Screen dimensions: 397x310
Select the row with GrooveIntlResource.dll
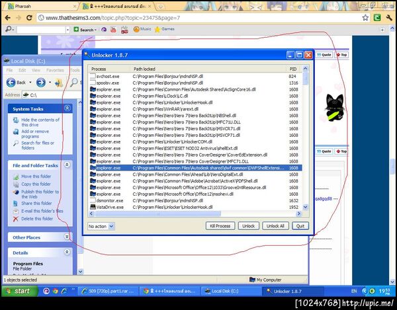point(195,188)
